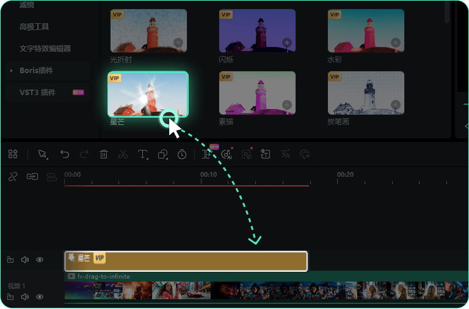
Task: Choose the selection arrow tool
Action: pyautogui.click(x=43, y=154)
